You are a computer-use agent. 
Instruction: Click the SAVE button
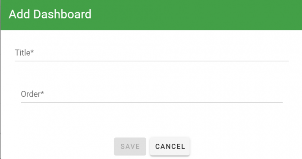[x=130, y=146]
